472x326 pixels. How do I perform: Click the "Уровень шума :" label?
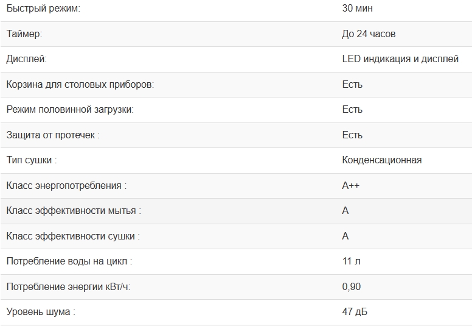point(41,312)
